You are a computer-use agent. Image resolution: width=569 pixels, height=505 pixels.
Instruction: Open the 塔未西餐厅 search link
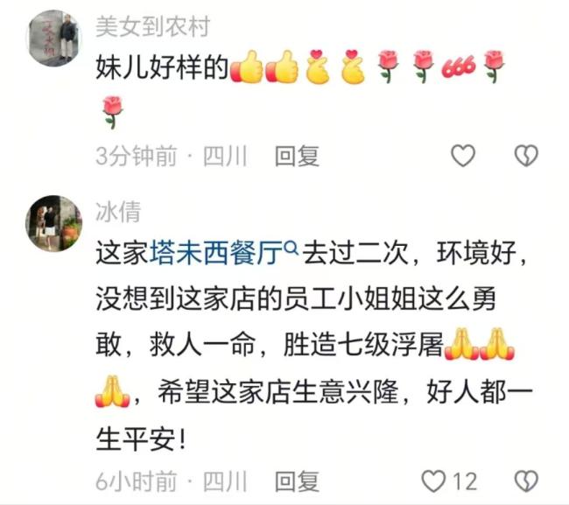(x=216, y=252)
